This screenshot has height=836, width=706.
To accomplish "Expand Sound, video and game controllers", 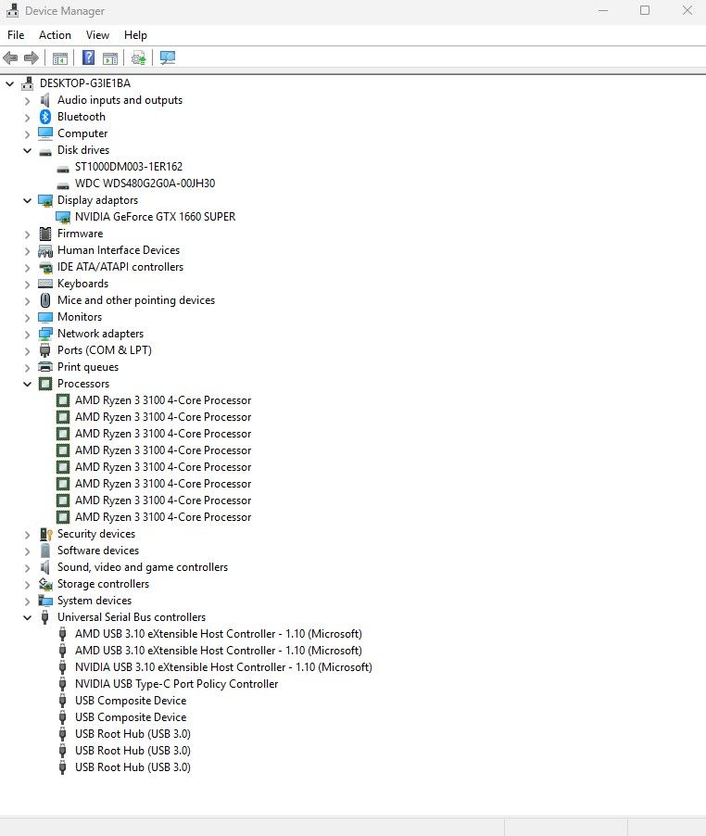I will click(27, 568).
